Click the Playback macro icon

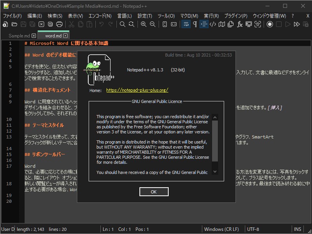[288, 24]
